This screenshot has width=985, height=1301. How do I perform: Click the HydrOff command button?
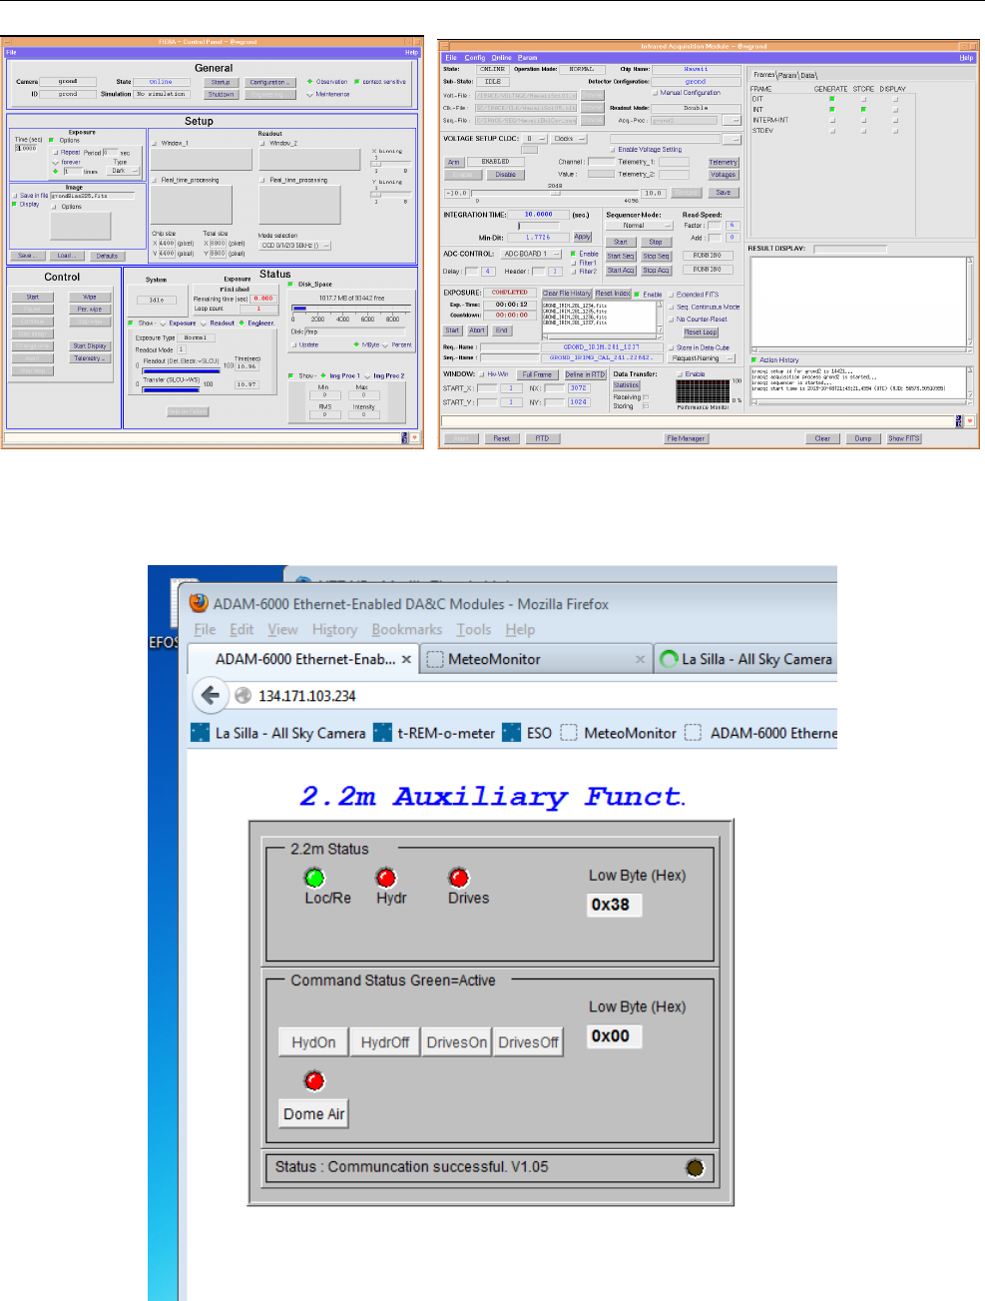point(385,1042)
